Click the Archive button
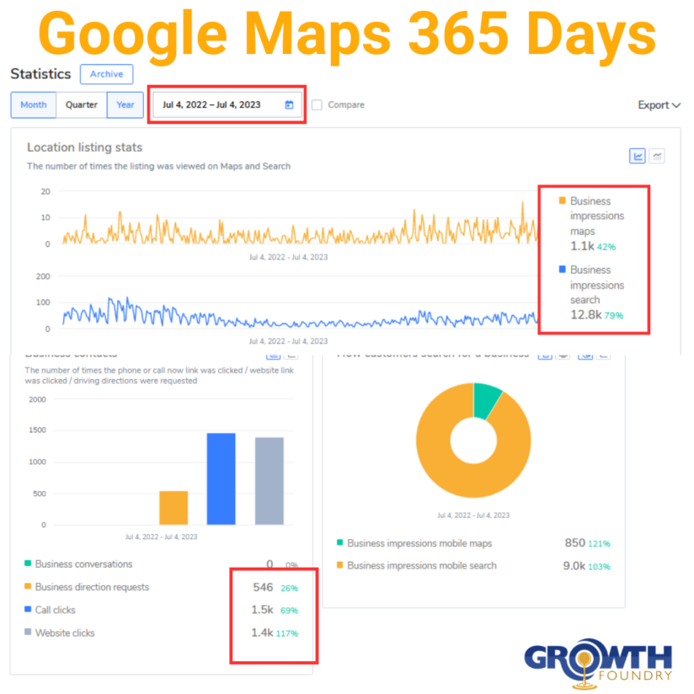The height and width of the screenshot is (694, 694). click(106, 74)
